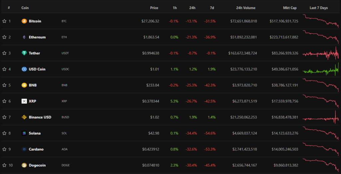Star Cardano as a favorite
This screenshot has width=341, height=174.
4,149
